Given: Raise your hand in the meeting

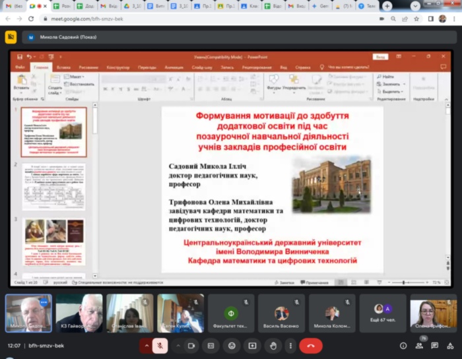Looking at the screenshot, I should [x=273, y=345].
